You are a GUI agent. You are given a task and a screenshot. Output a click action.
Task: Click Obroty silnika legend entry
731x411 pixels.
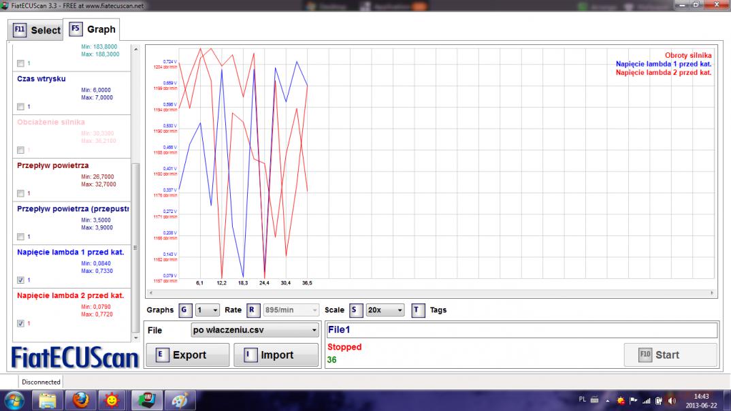point(688,55)
